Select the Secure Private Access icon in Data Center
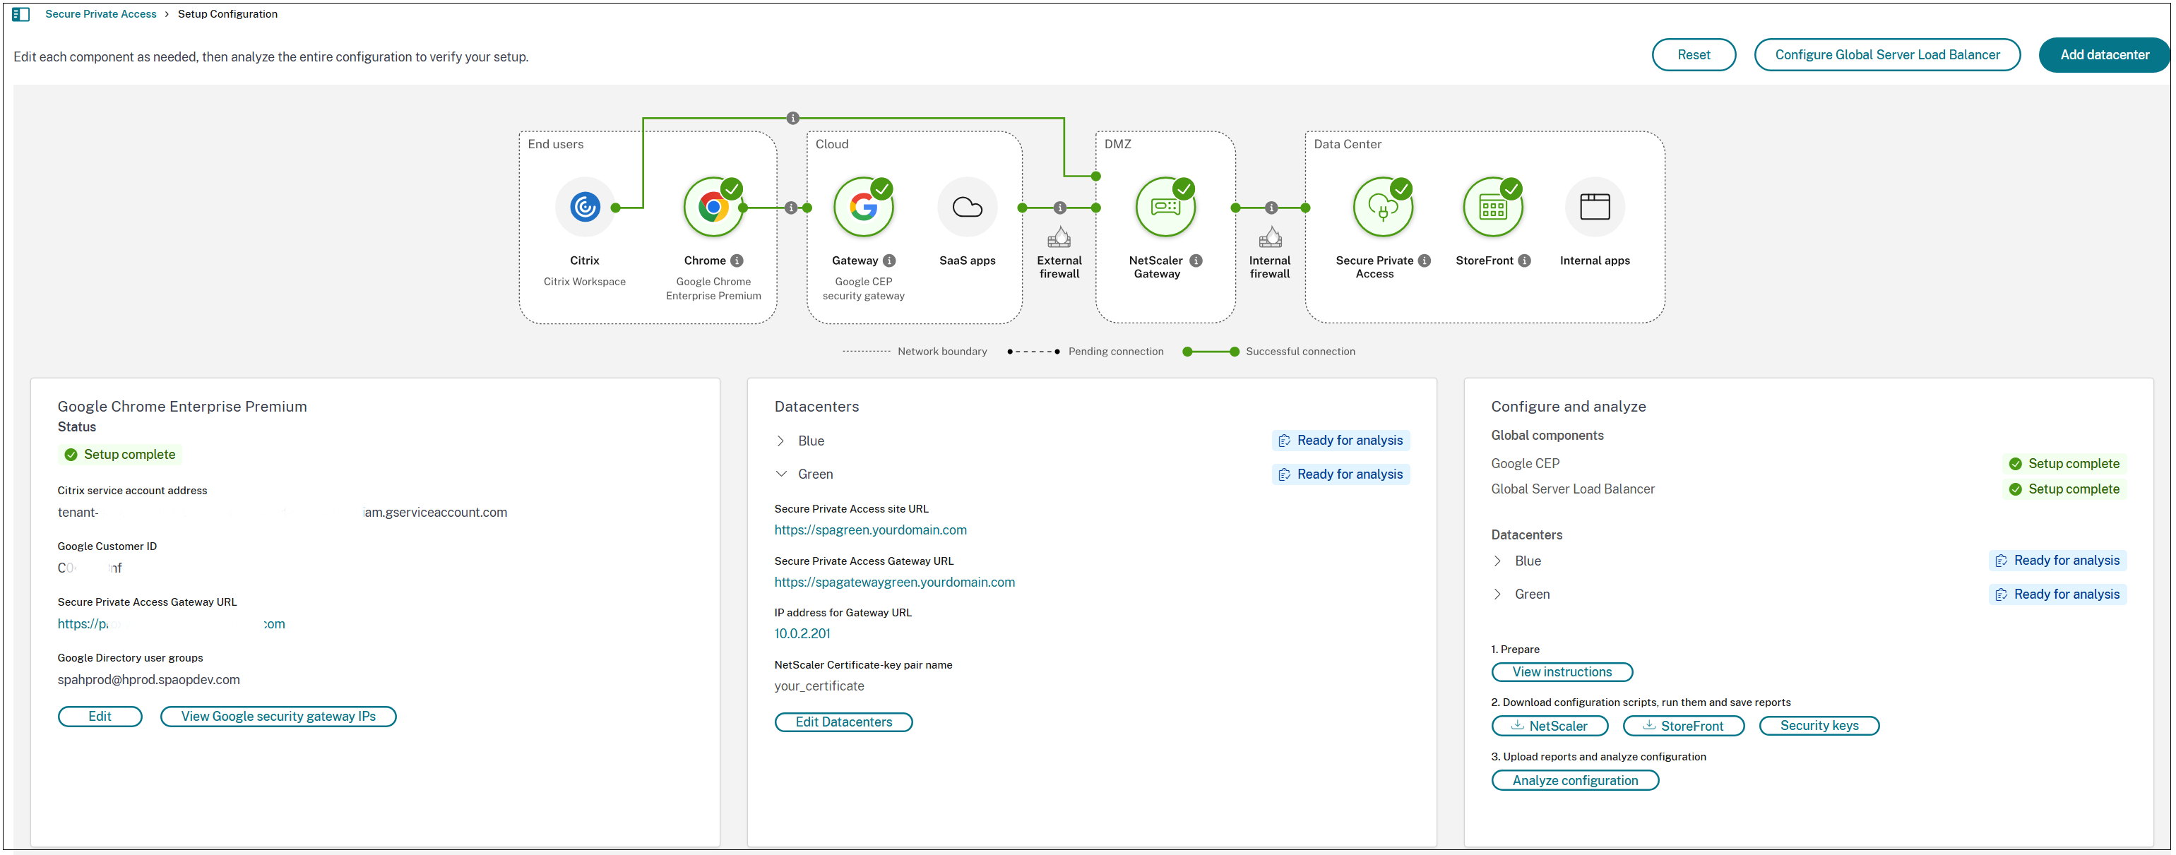Viewport: 2176px width, 855px height. pos(1383,206)
